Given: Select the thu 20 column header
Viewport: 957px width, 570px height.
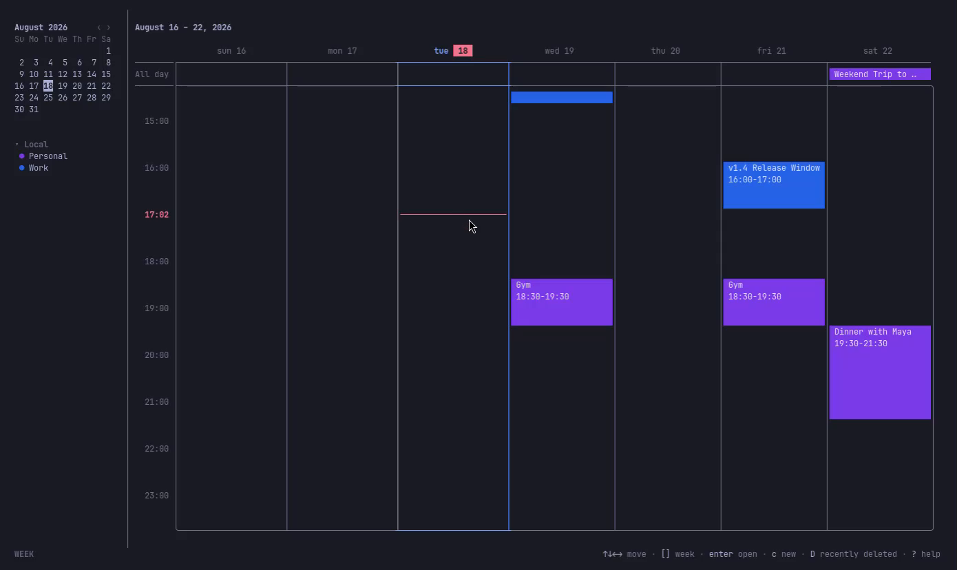Looking at the screenshot, I should [665, 51].
